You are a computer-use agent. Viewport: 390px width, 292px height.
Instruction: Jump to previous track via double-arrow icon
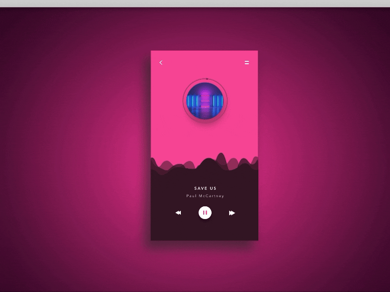[178, 212]
